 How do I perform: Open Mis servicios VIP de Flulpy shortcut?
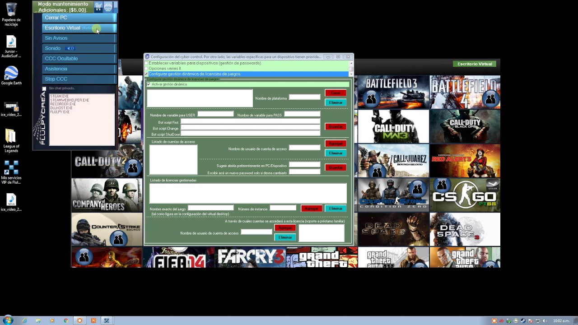coord(11,172)
